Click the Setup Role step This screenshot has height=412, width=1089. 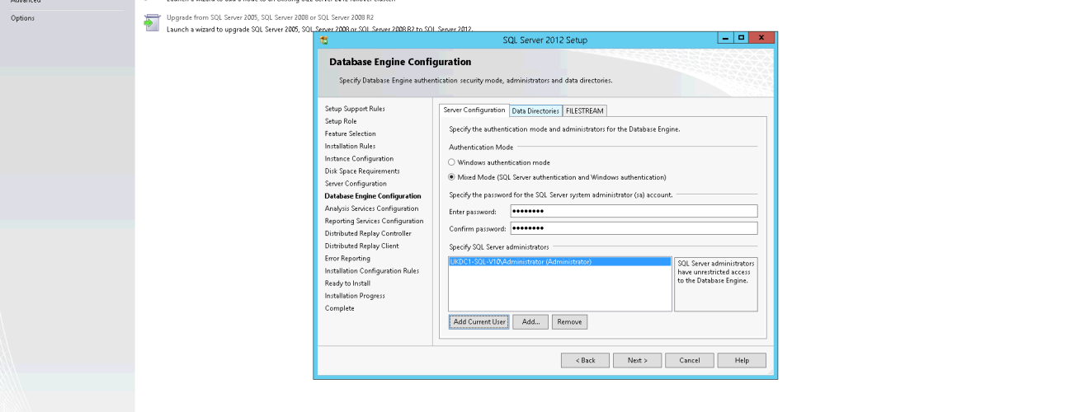pos(341,121)
